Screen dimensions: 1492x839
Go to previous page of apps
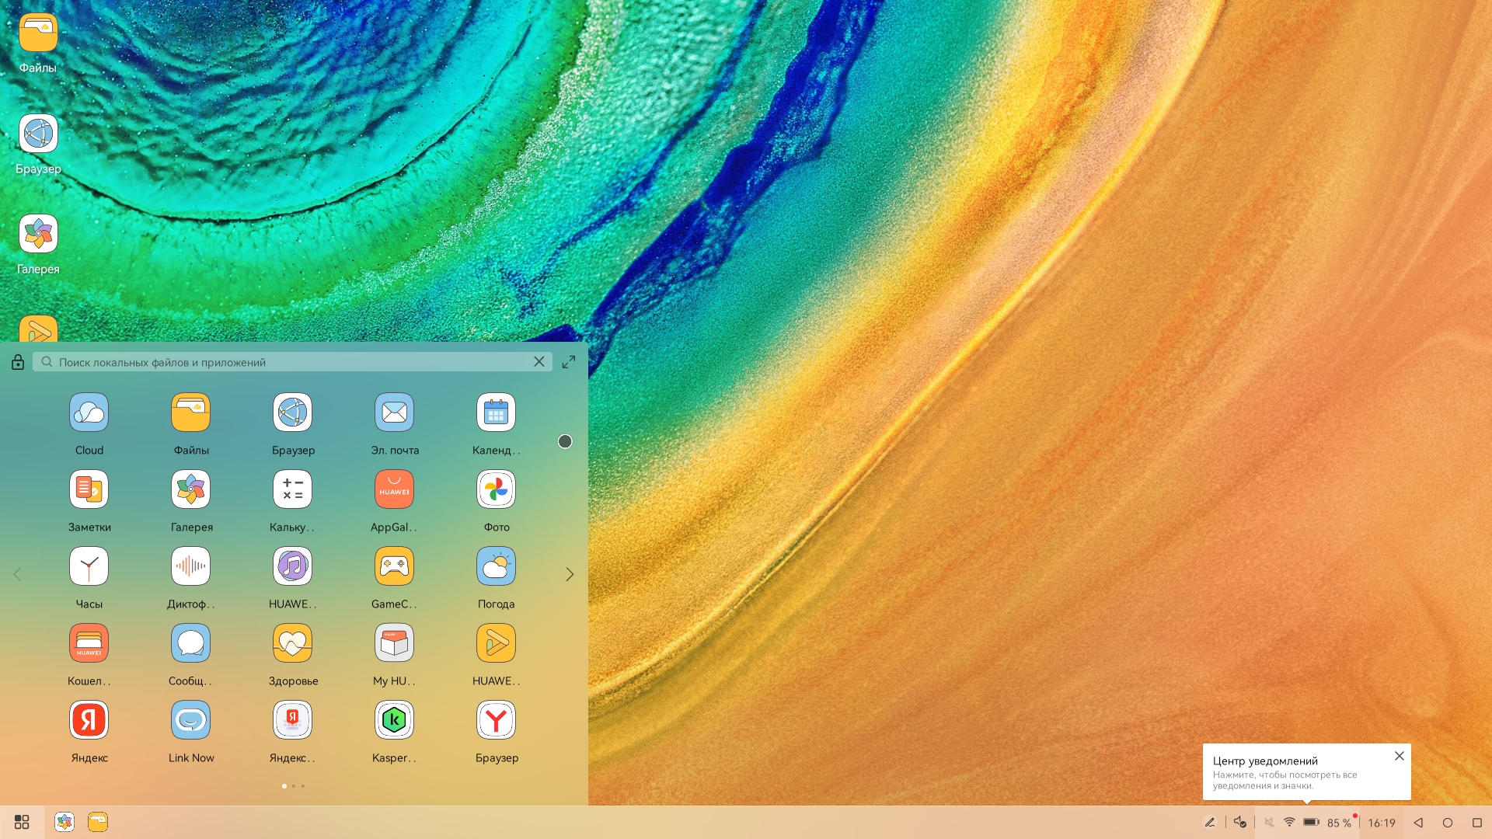pyautogui.click(x=17, y=574)
